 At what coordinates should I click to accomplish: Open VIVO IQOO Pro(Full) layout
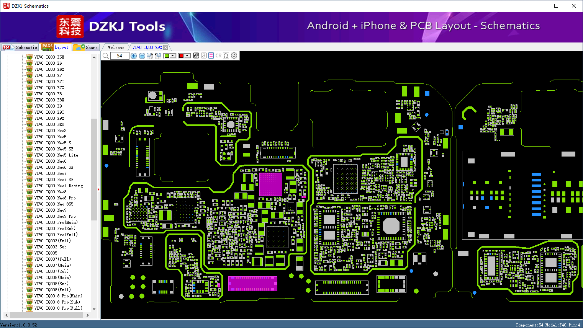tap(56, 235)
